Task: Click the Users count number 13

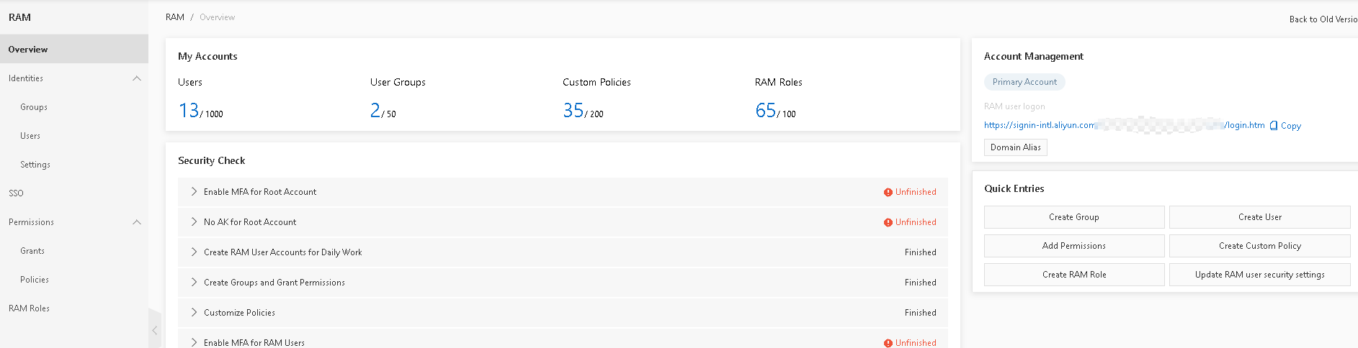Action: 189,110
